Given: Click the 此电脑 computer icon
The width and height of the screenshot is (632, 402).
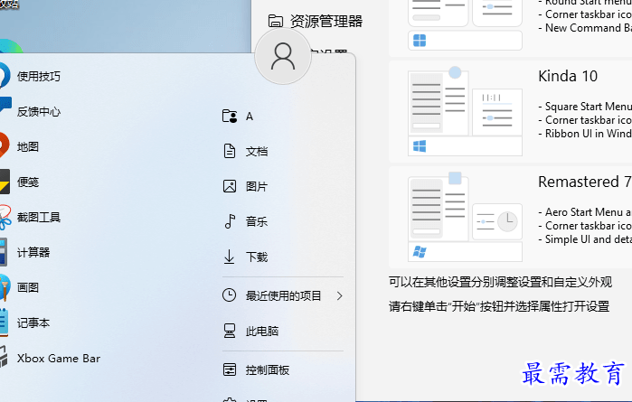Looking at the screenshot, I should click(x=230, y=332).
